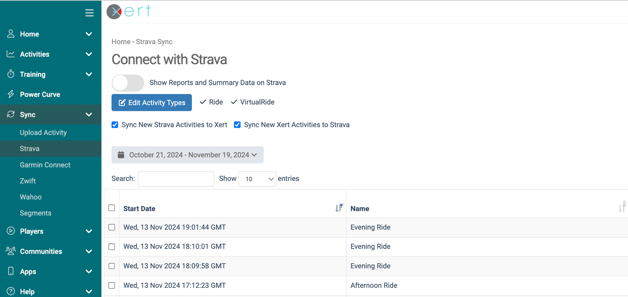This screenshot has width=628, height=297.
Task: Uncheck Sync New Strava Activities to Xert
Action: pyautogui.click(x=115, y=125)
